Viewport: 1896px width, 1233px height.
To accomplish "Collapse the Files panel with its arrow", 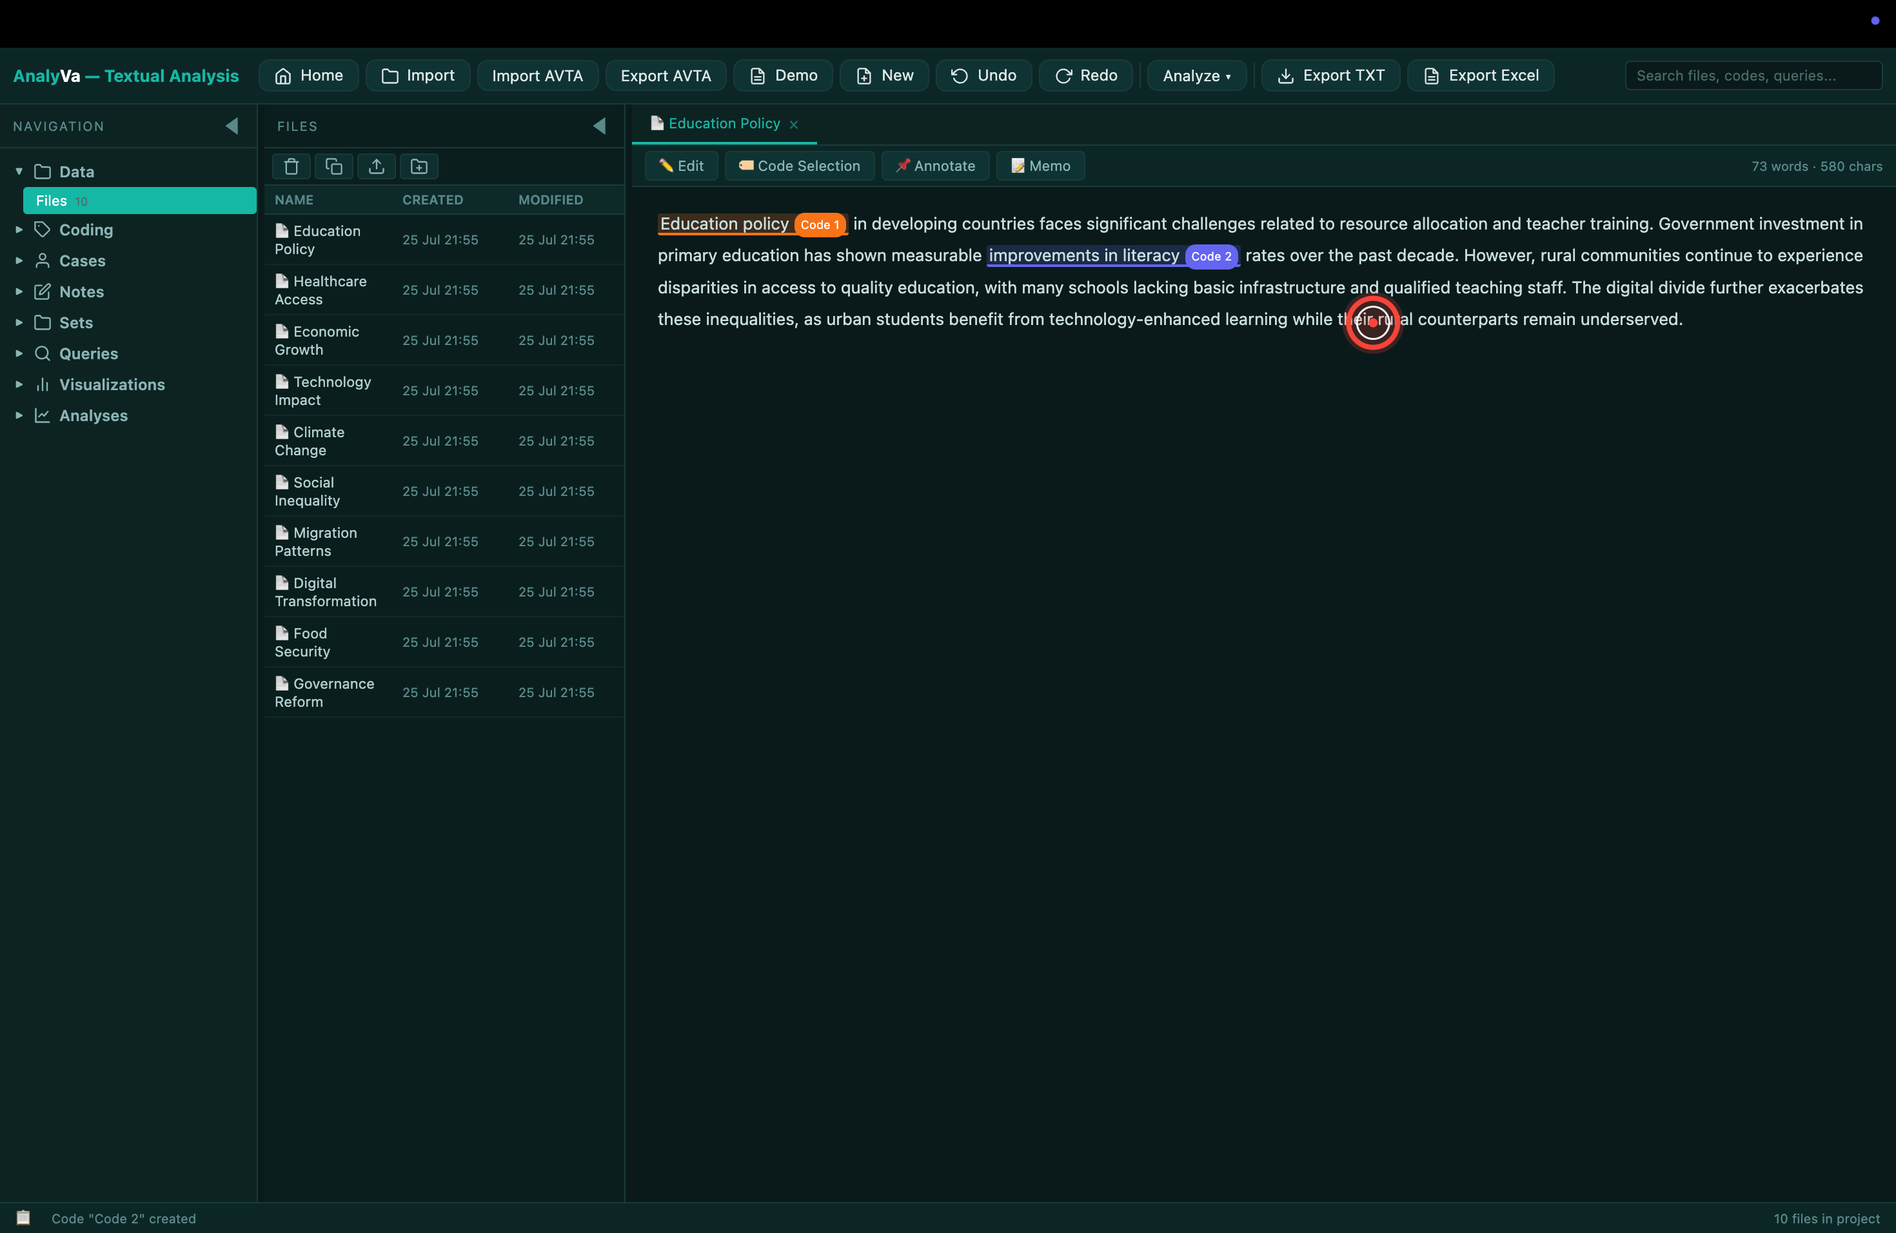I will point(600,126).
